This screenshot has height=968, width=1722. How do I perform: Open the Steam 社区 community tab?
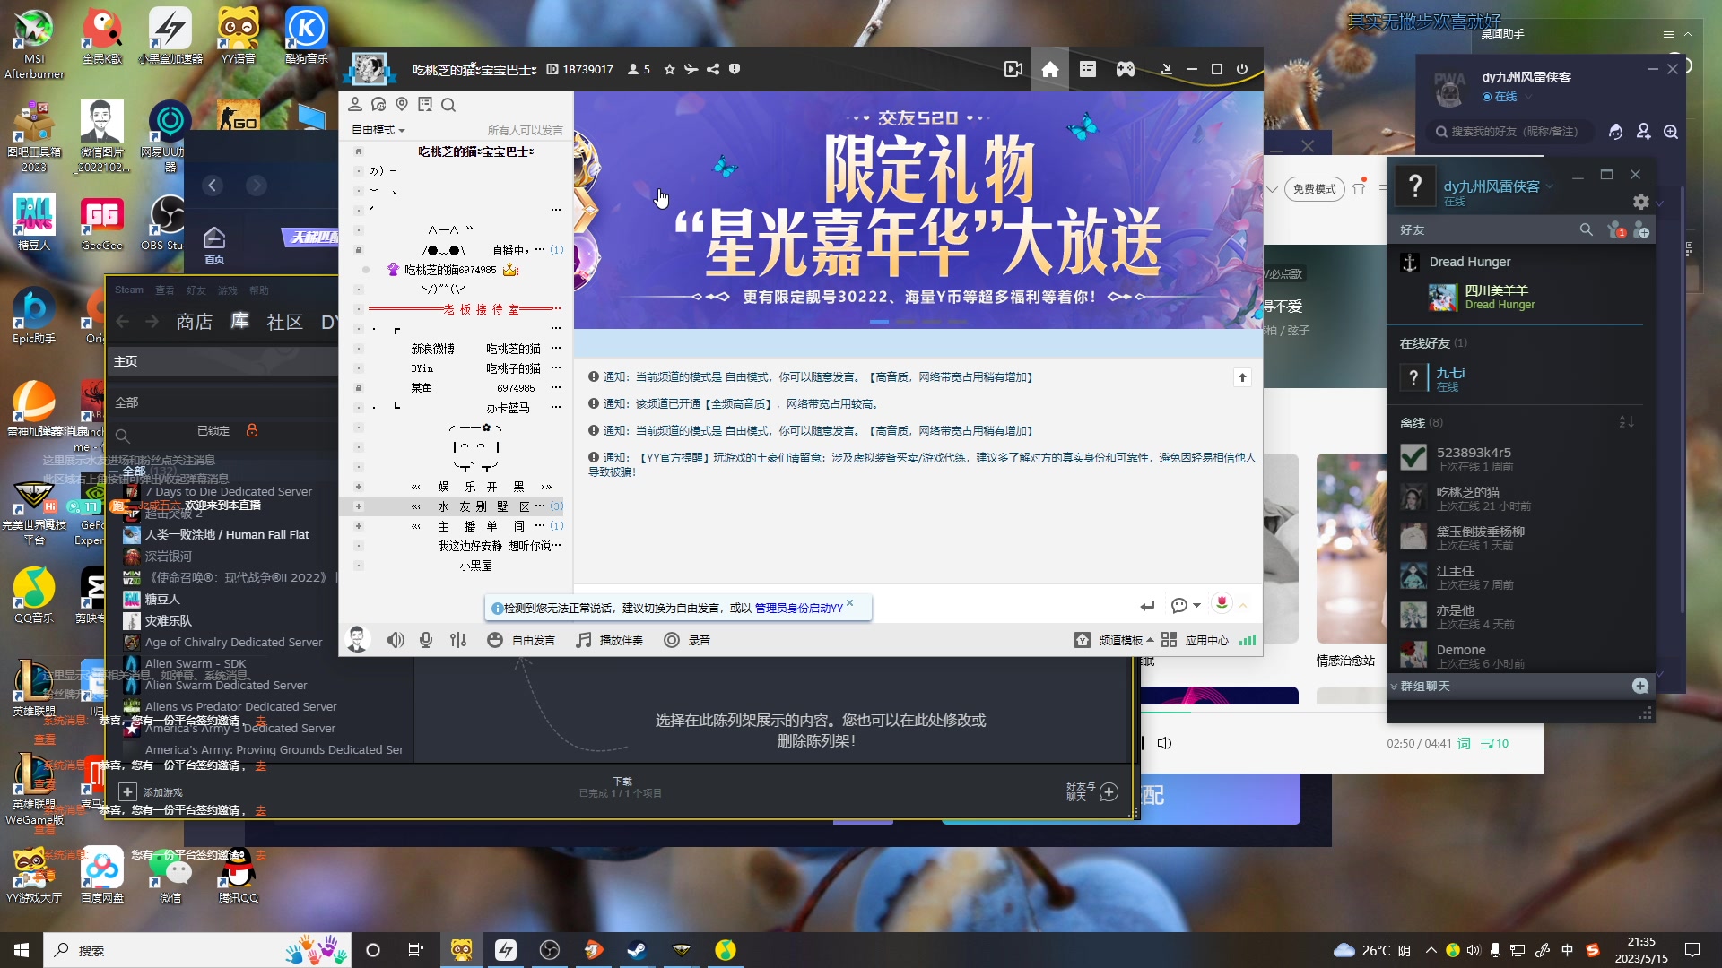[284, 322]
